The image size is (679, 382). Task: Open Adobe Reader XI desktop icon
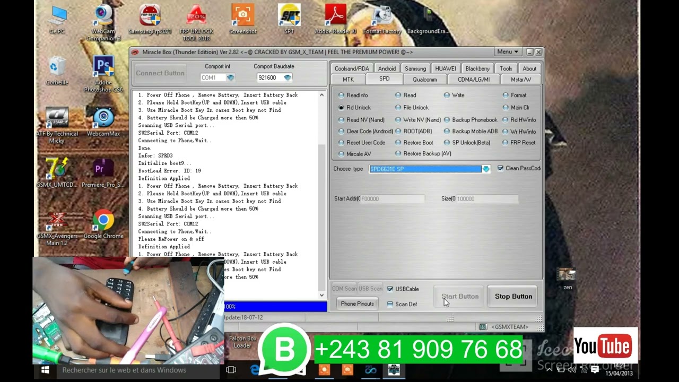pyautogui.click(x=335, y=20)
